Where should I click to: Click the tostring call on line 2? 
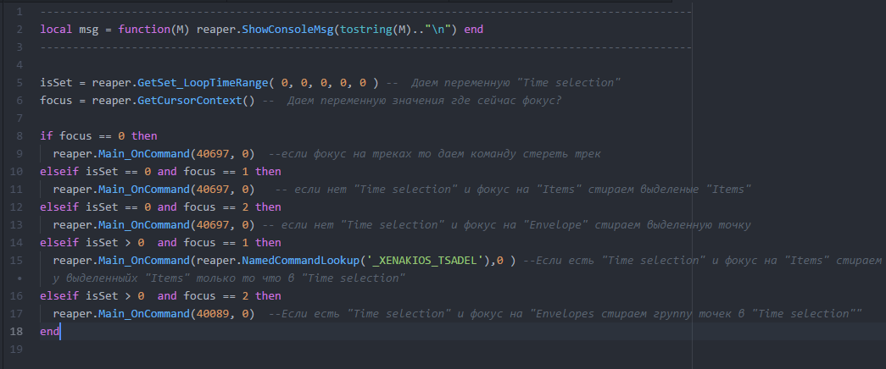pyautogui.click(x=359, y=29)
